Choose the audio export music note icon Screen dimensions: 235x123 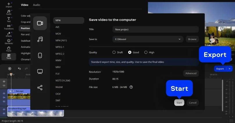[40, 39]
